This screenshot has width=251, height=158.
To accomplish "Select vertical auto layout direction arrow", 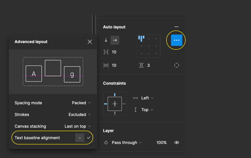I will pos(106,40).
